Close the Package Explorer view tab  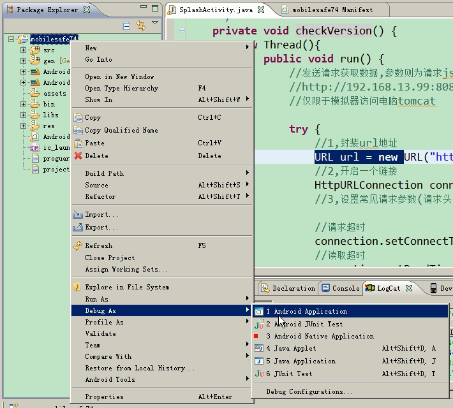pos(87,10)
